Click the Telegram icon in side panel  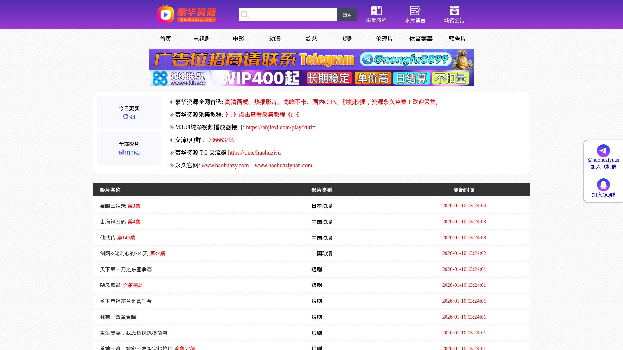pyautogui.click(x=603, y=151)
